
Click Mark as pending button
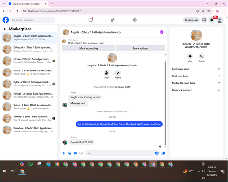[x=88, y=48]
